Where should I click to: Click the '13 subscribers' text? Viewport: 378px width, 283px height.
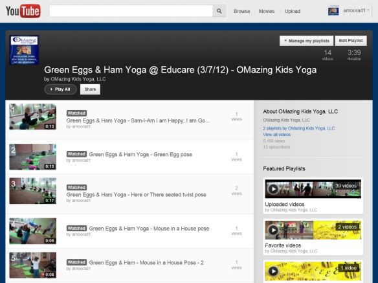tap(276, 147)
